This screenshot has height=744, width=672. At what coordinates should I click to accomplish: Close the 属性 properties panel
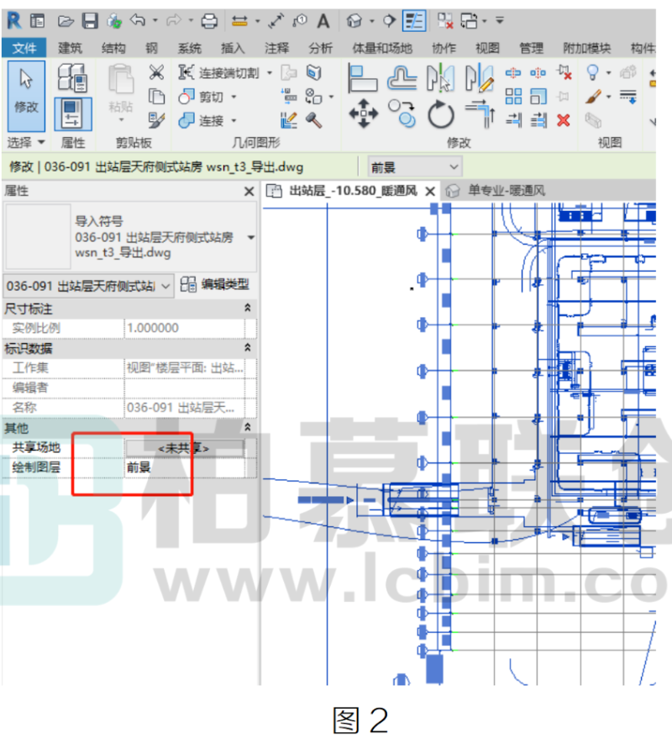pyautogui.click(x=249, y=192)
